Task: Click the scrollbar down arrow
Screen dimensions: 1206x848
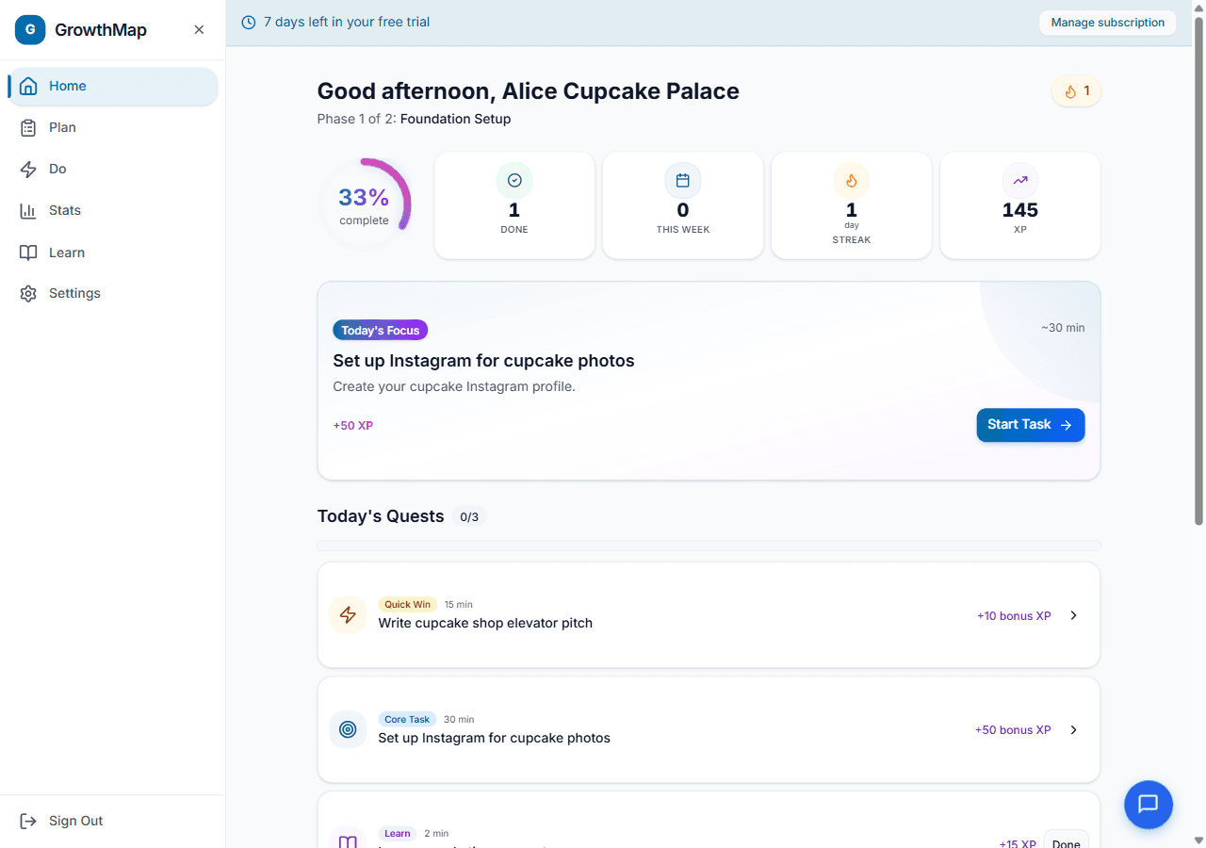Action: tap(1198, 840)
